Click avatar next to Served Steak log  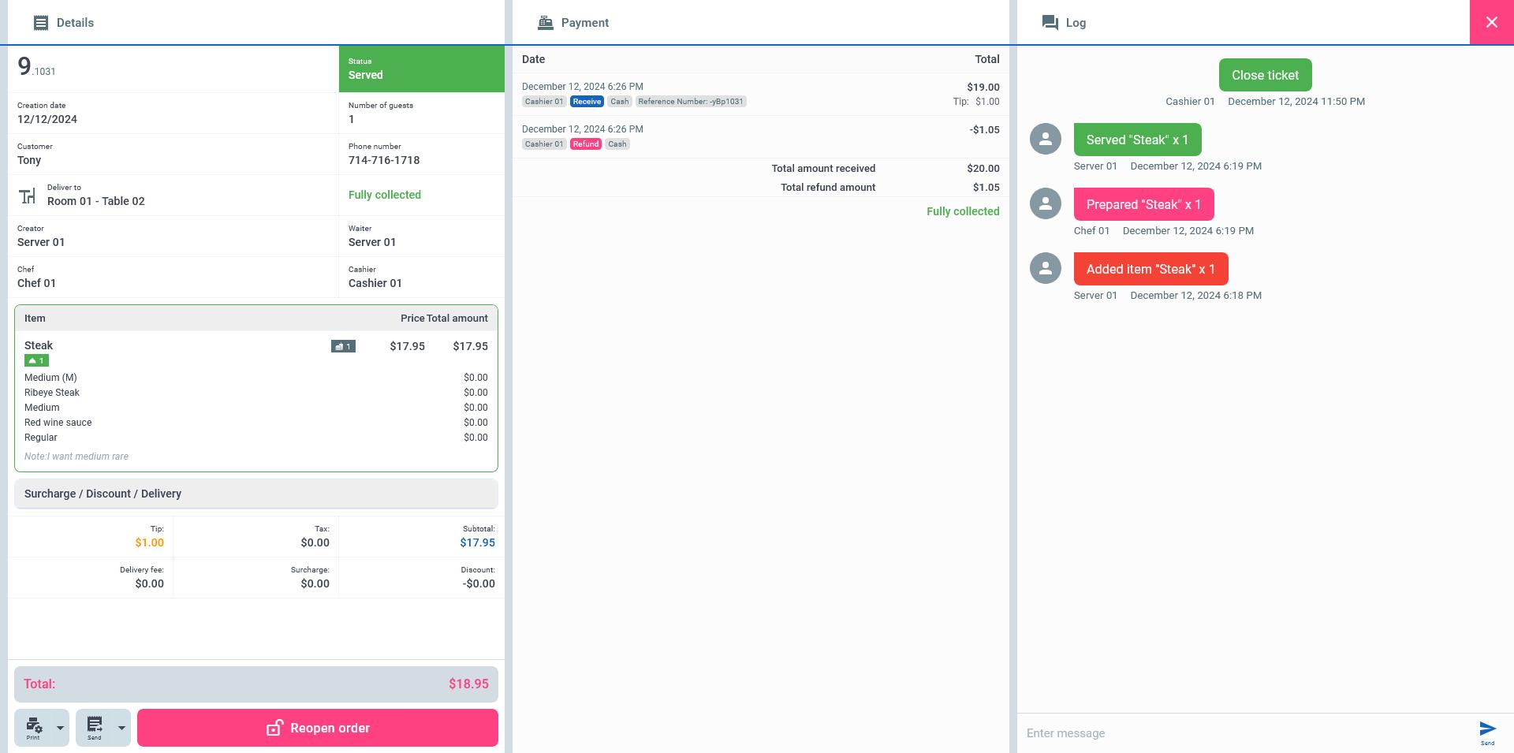[x=1046, y=139]
